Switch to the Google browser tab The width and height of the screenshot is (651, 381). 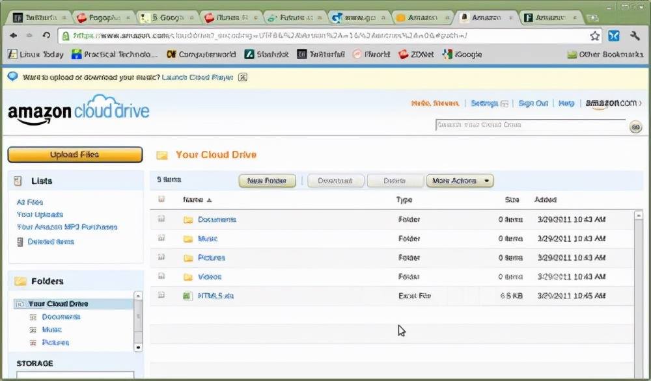tap(168, 18)
